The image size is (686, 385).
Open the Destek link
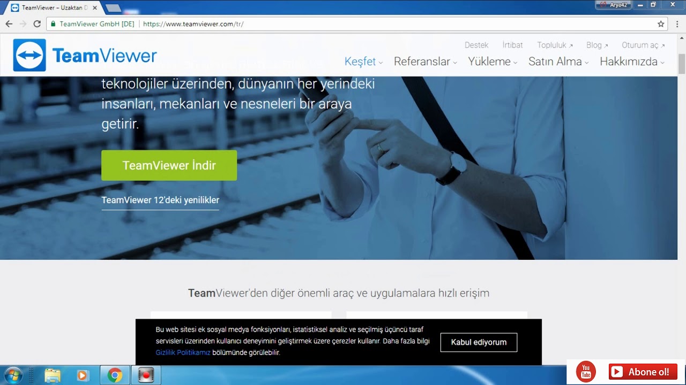click(x=476, y=45)
